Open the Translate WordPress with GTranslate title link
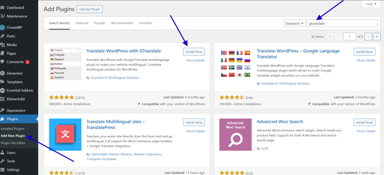This screenshot has height=175, width=384. point(124,51)
